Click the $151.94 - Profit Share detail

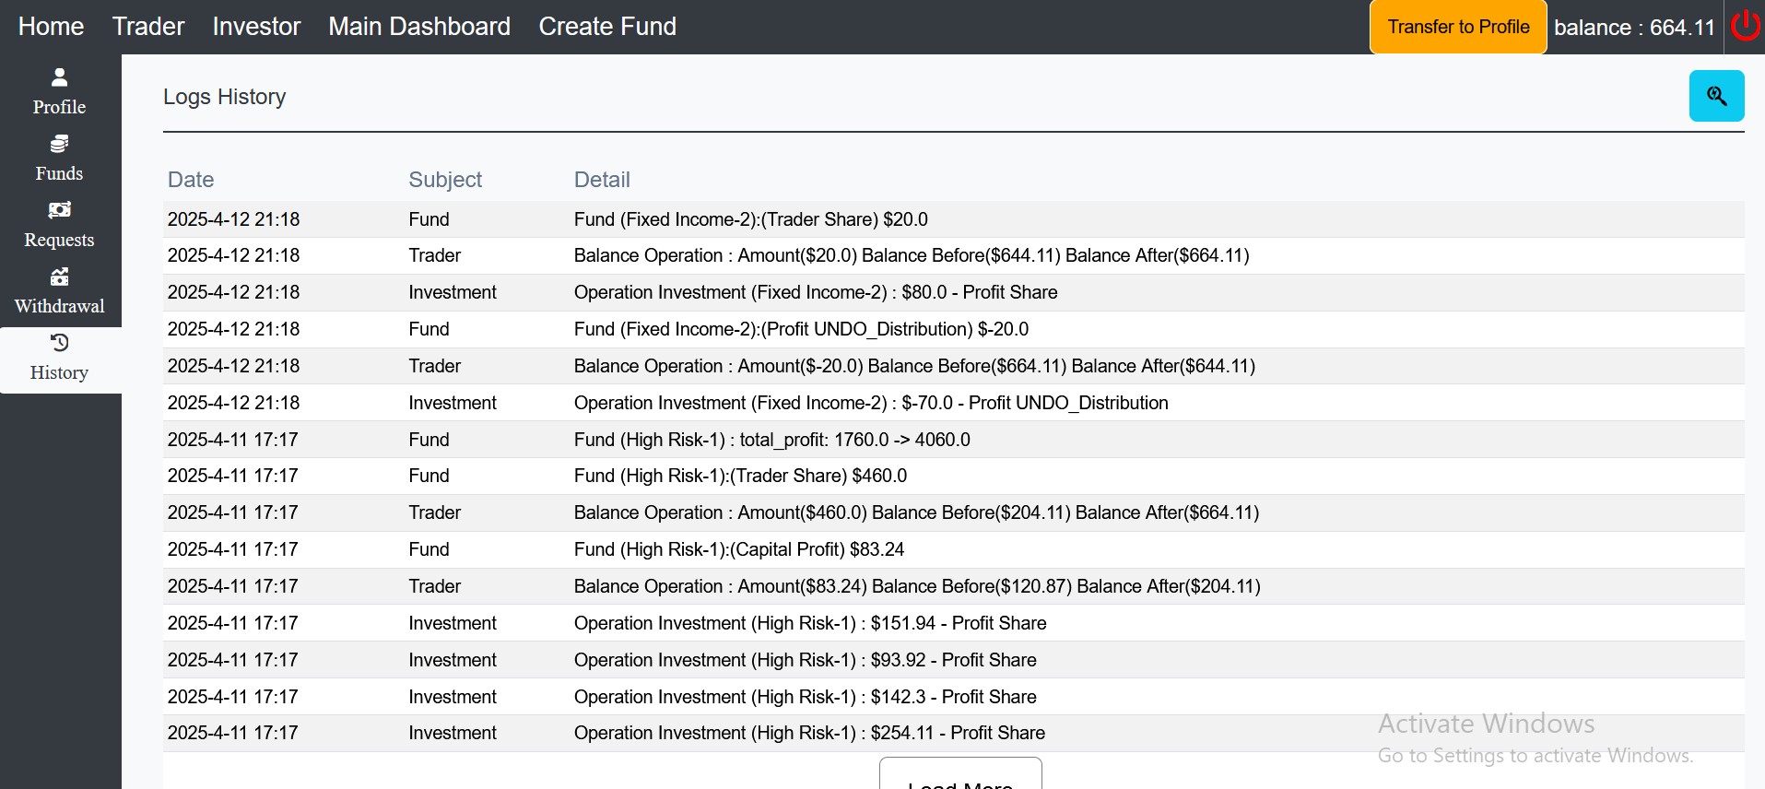tap(810, 623)
